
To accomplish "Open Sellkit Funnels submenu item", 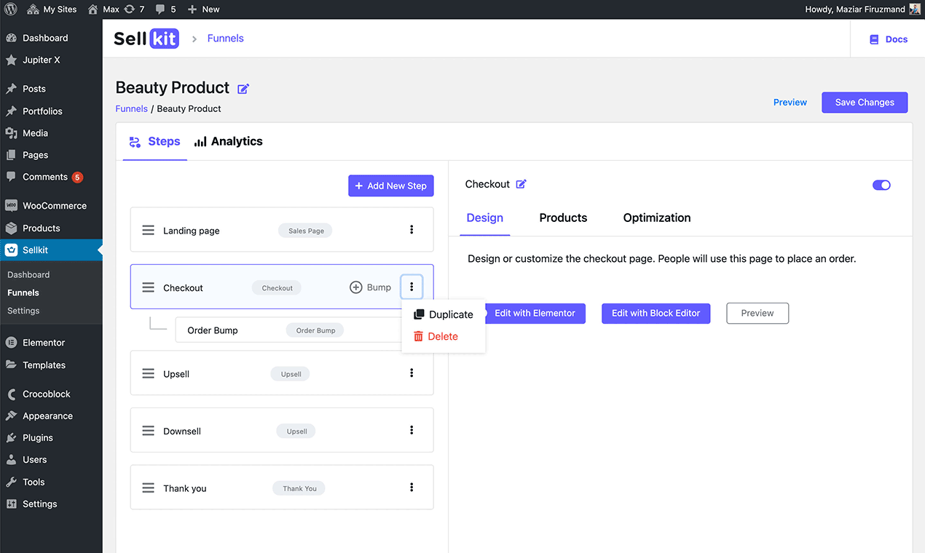I will [x=23, y=293].
